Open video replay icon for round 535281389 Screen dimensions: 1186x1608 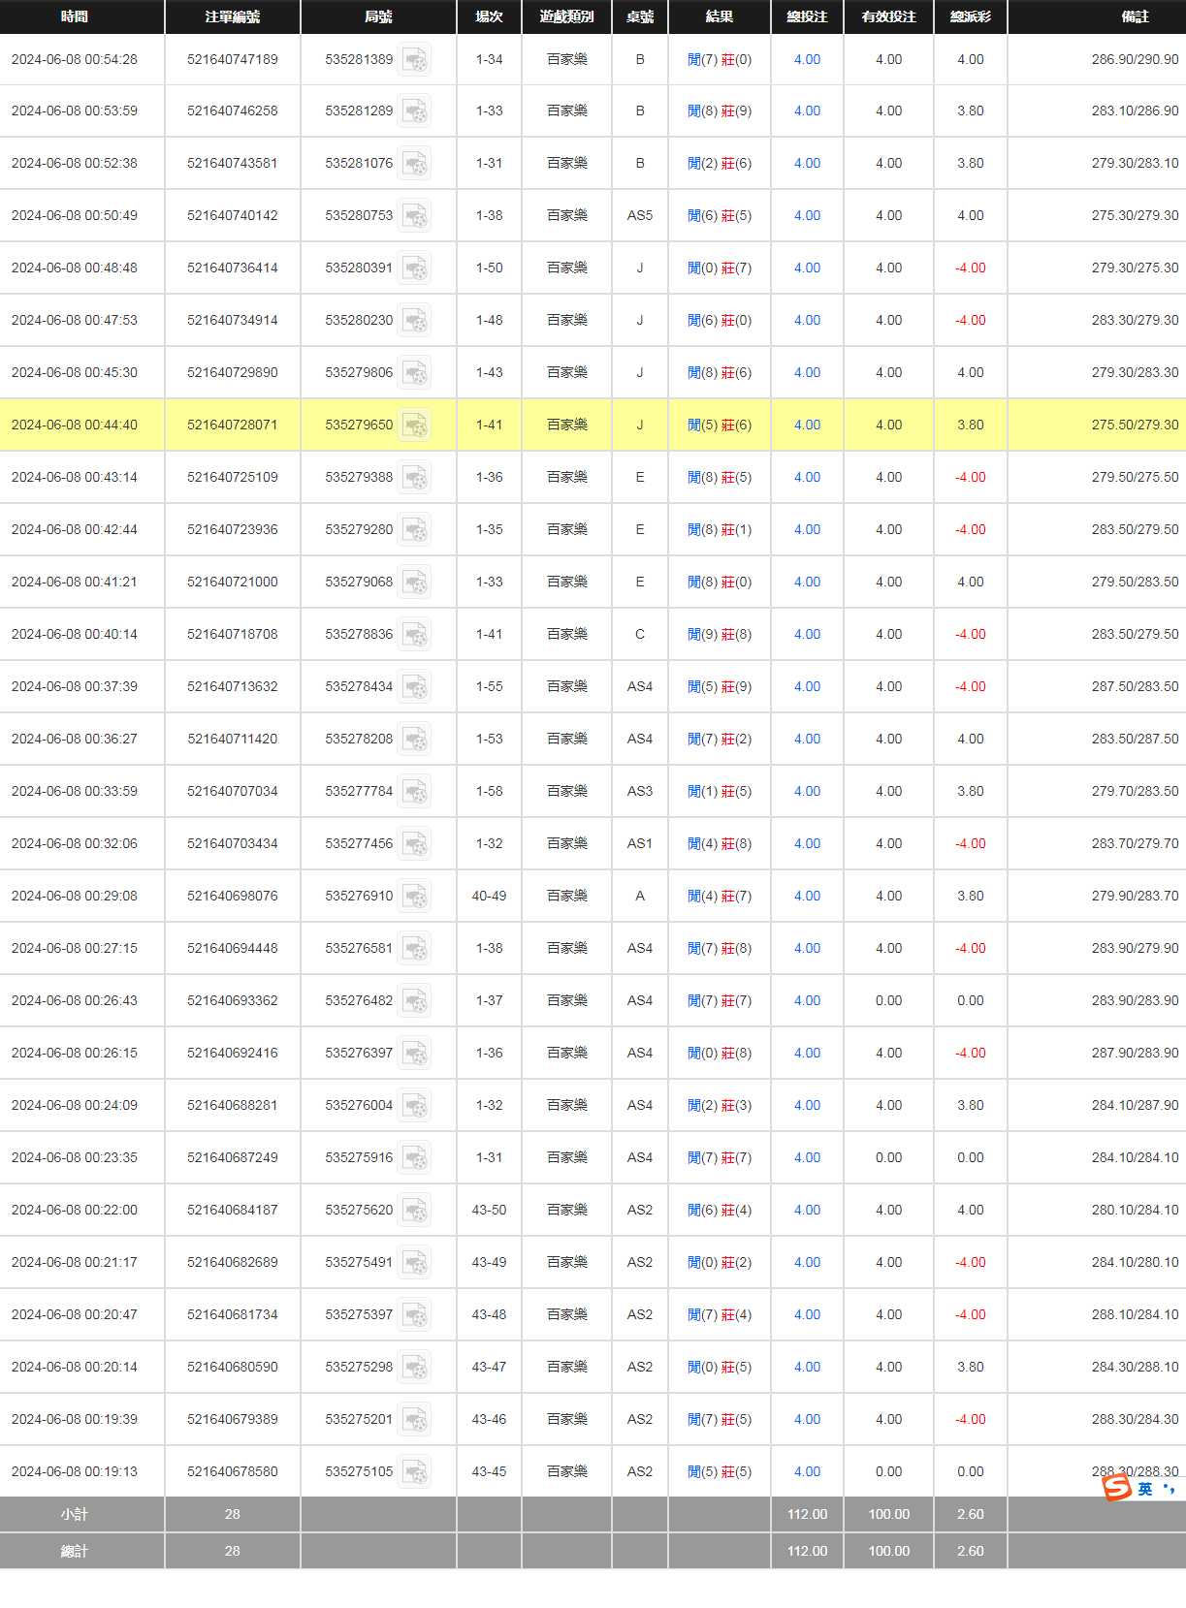coord(415,60)
